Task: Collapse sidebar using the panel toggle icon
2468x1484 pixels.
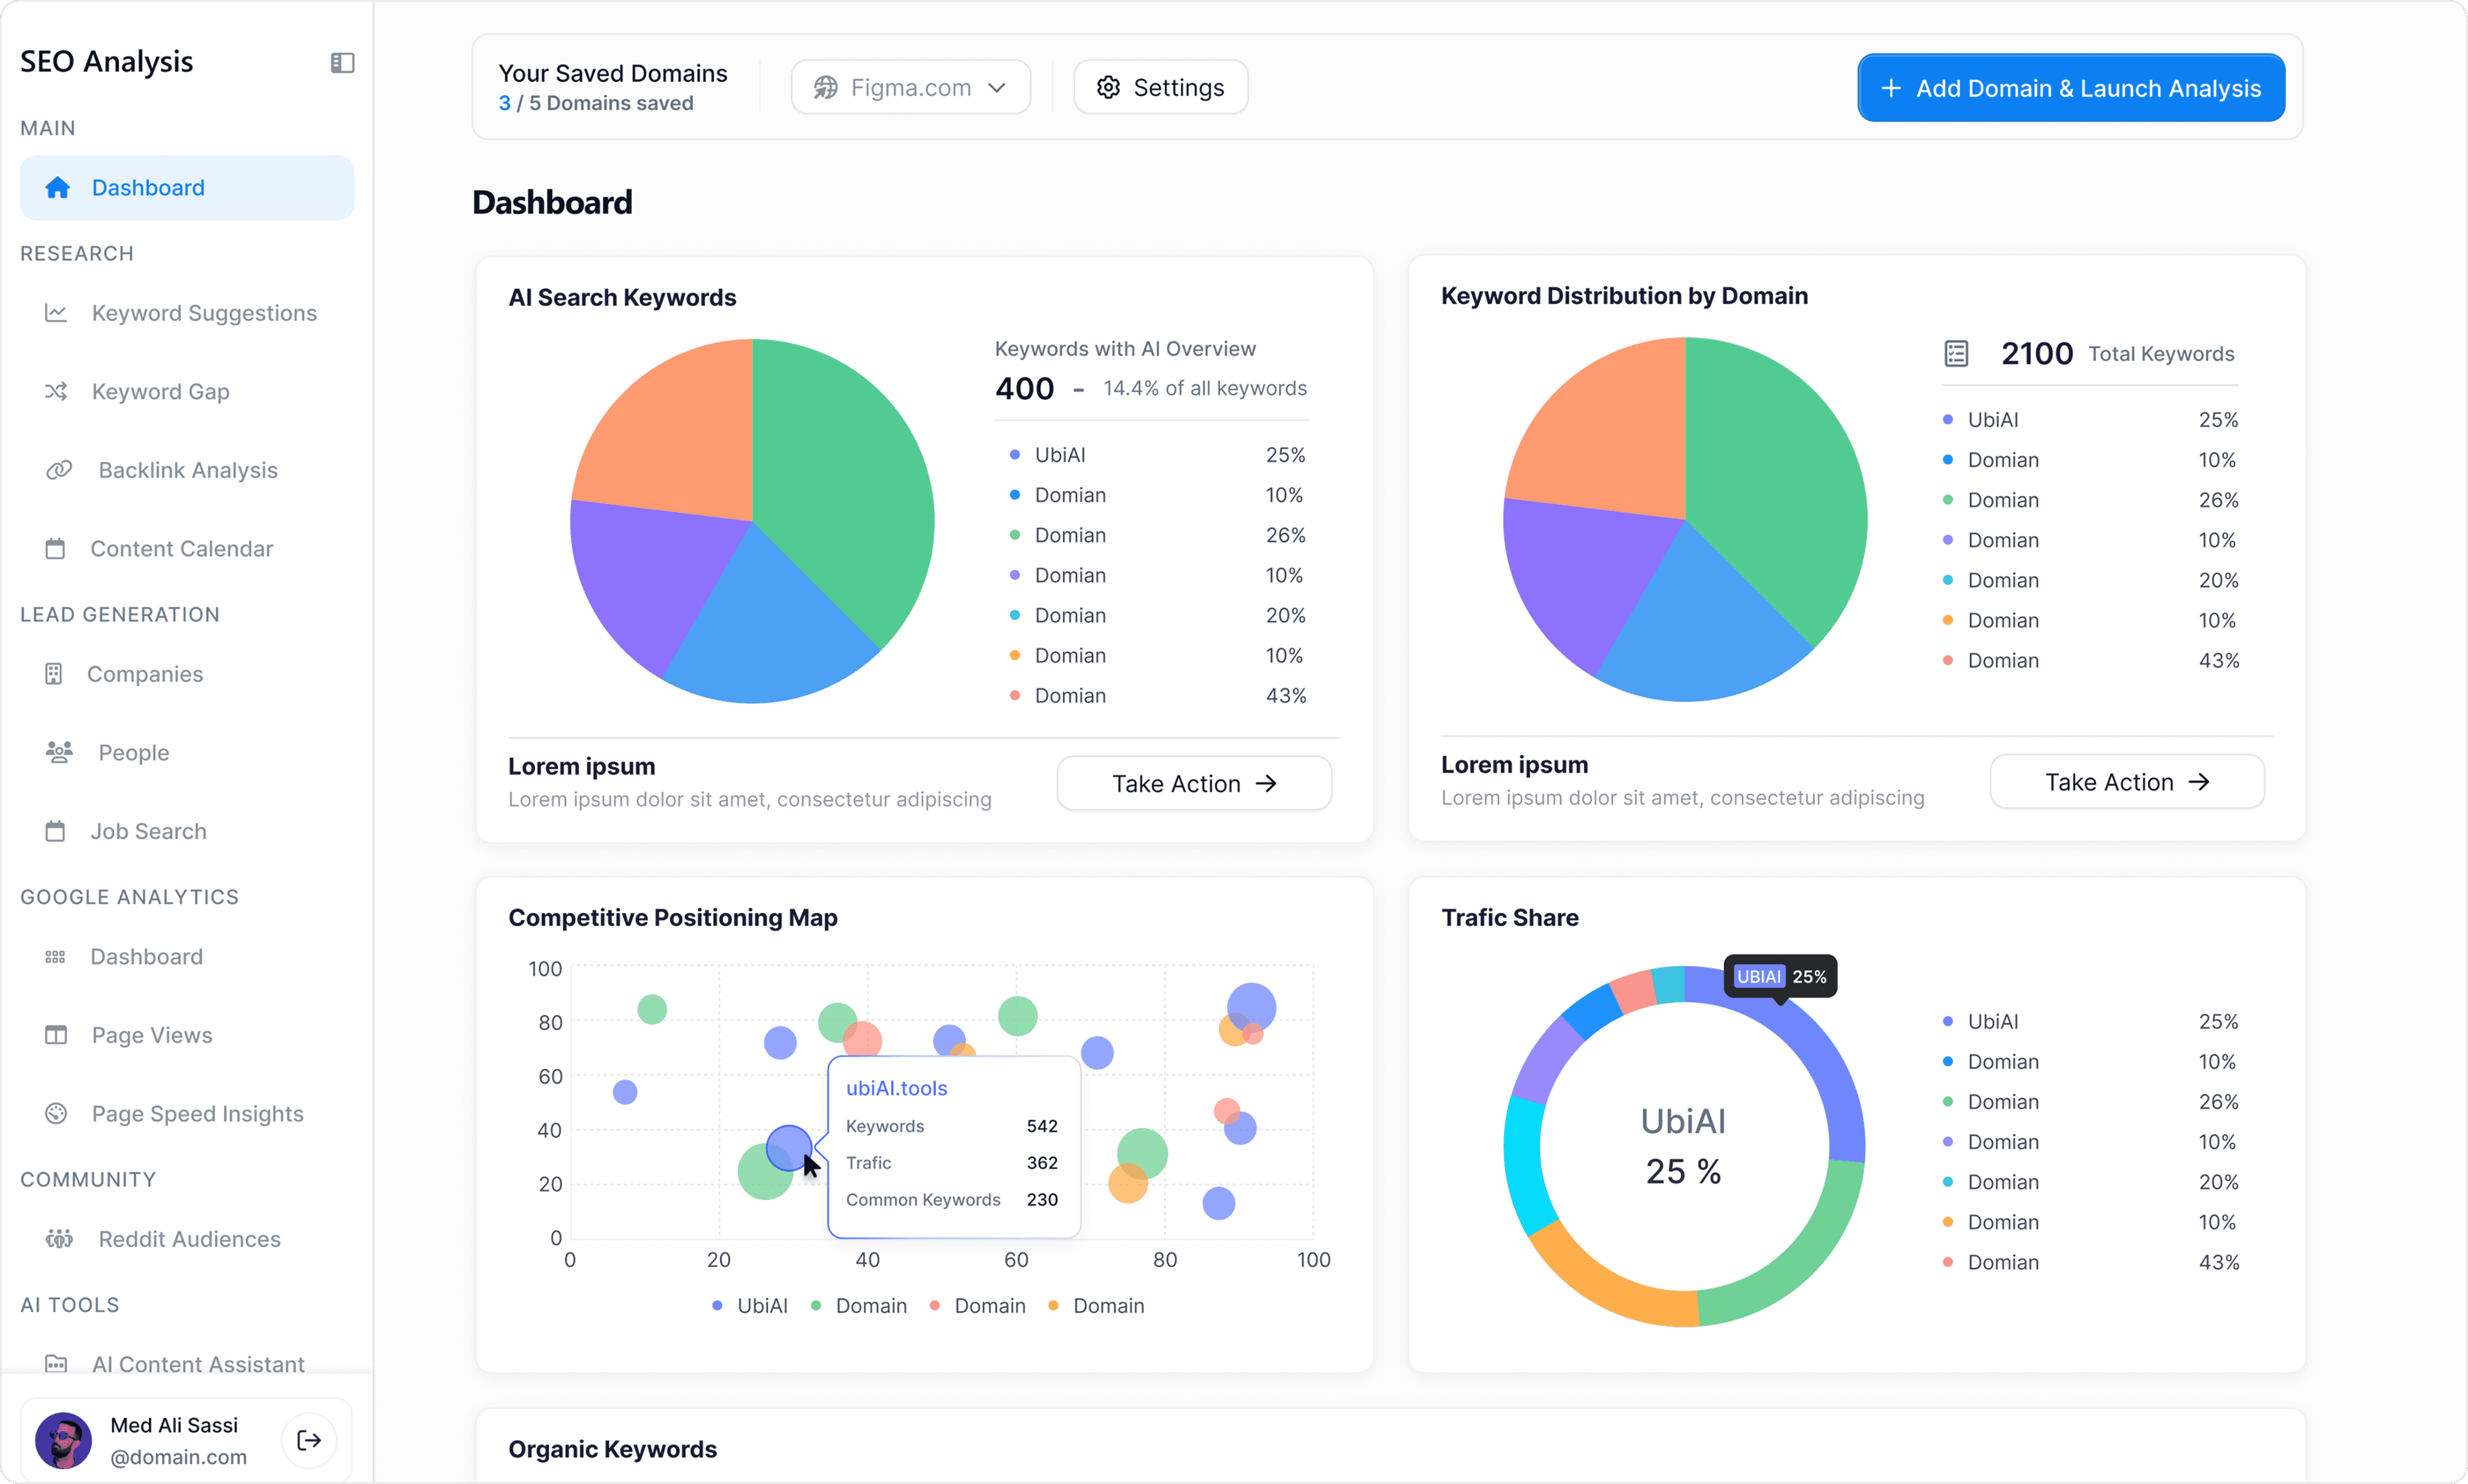Action: [x=342, y=63]
